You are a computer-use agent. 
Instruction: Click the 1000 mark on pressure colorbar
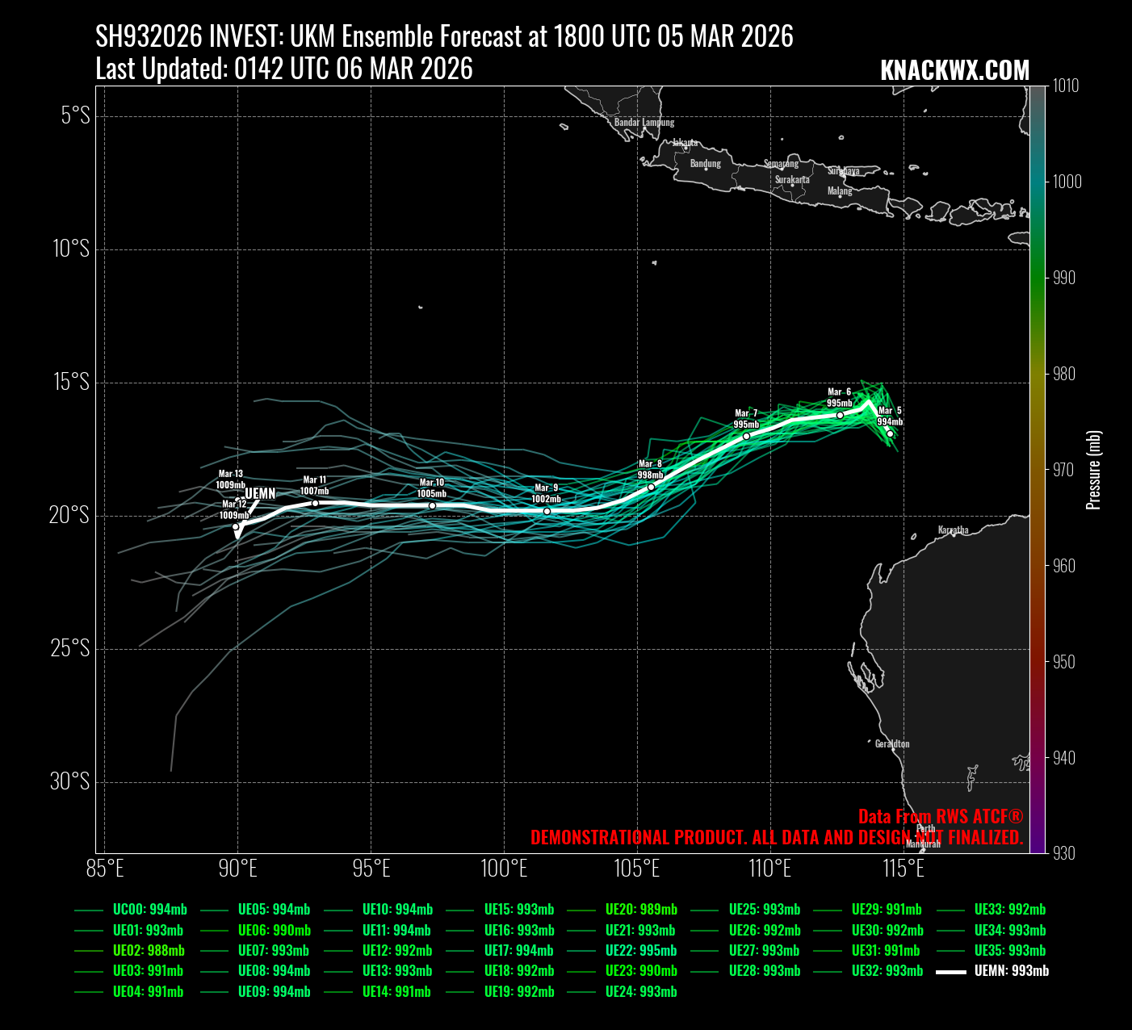1067,182
